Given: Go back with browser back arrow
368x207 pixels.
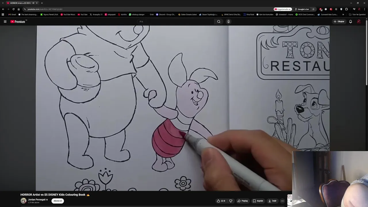Looking at the screenshot, I should click(x=3, y=9).
